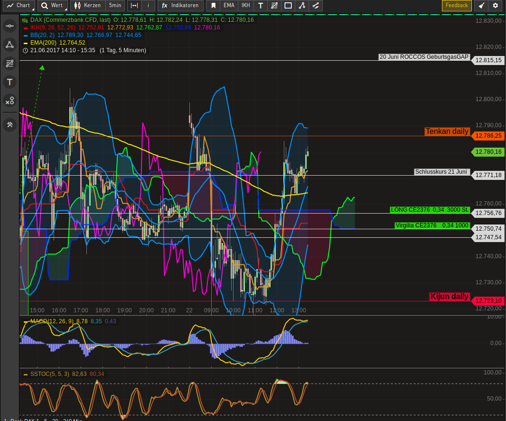Open the Indikatoren menu

(180, 6)
